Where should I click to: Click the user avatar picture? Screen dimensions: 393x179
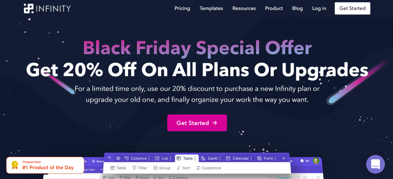(x=316, y=161)
